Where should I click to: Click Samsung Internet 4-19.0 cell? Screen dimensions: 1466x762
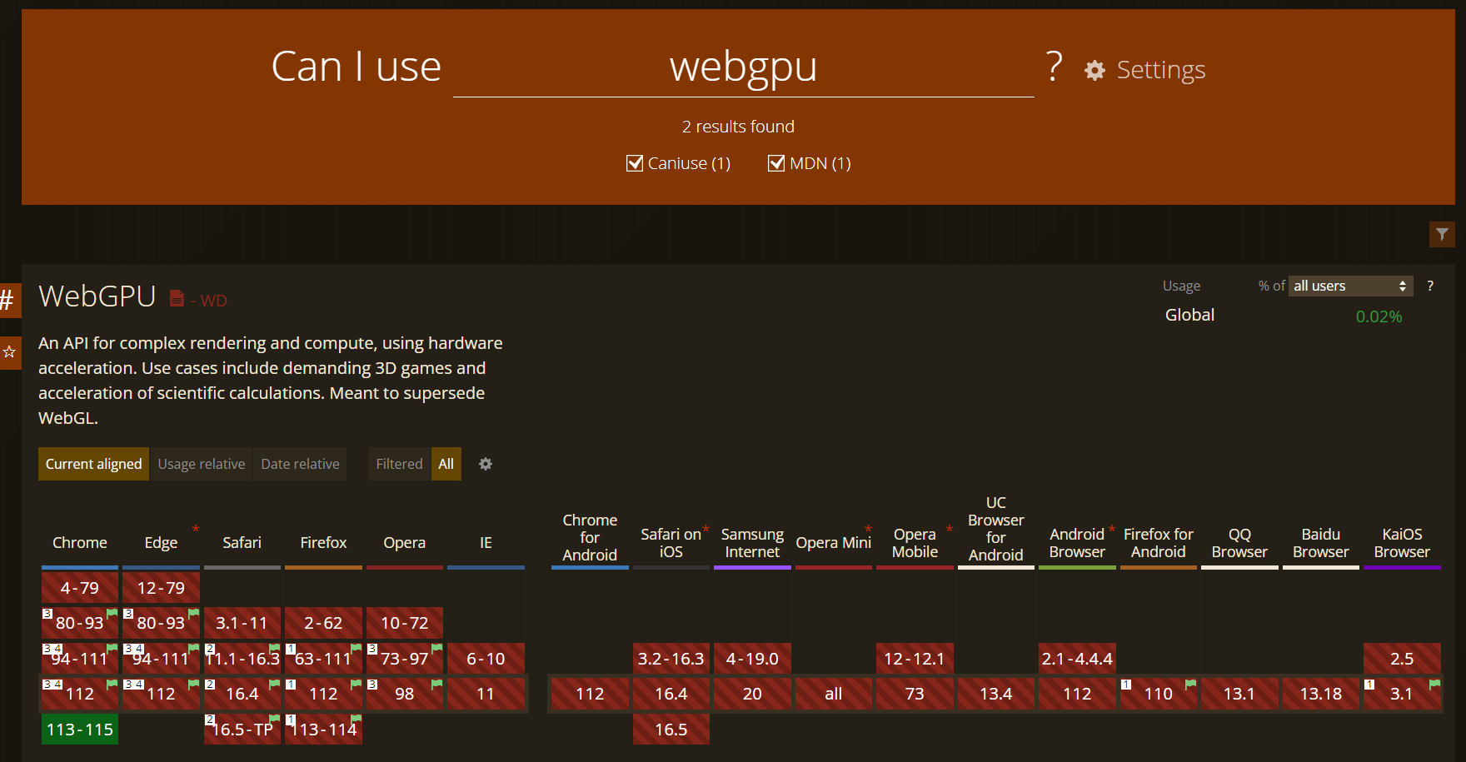[752, 659]
